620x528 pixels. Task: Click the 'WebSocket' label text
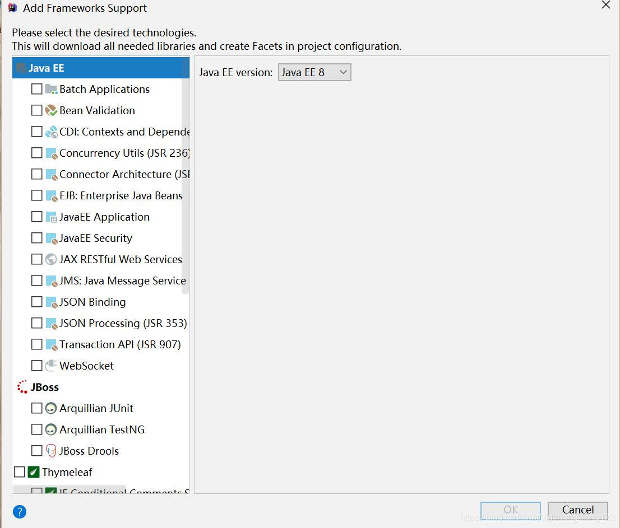86,366
